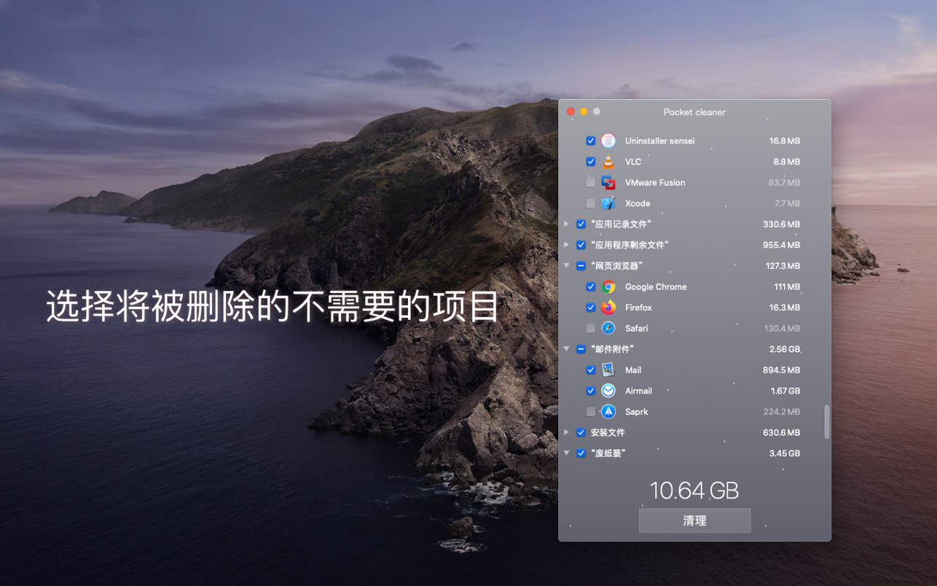The width and height of the screenshot is (937, 586).
Task: Check the Xcode checkbox
Action: click(x=591, y=203)
